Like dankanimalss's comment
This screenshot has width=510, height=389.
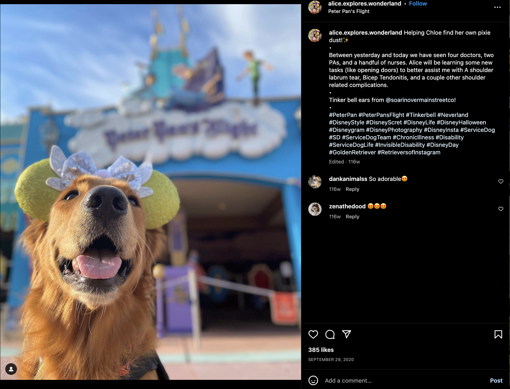(501, 181)
